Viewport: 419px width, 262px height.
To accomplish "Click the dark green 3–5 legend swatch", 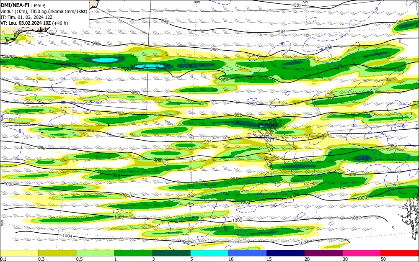I will click(171, 253).
